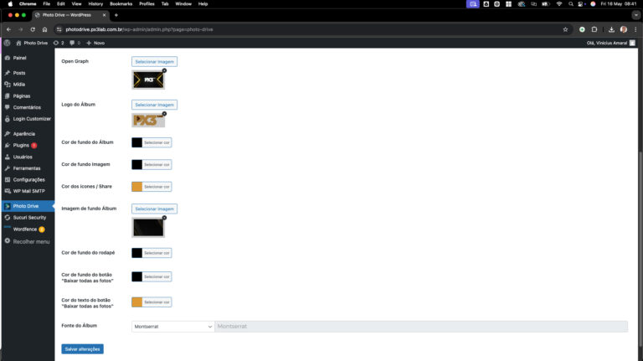Open Novo link in admin bar
The image size is (643, 361).
point(95,43)
